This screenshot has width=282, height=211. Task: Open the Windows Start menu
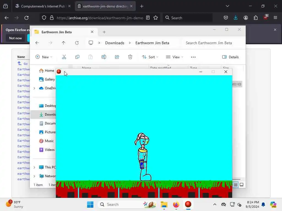(90, 204)
